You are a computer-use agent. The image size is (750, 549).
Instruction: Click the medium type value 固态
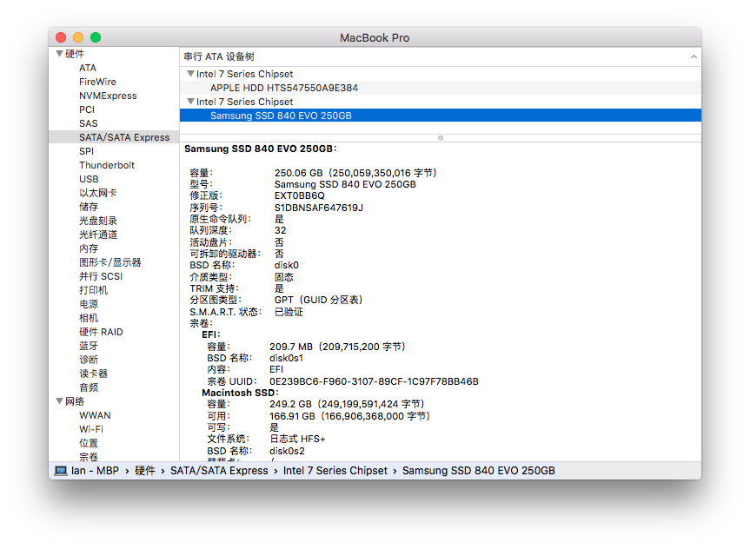coord(283,277)
